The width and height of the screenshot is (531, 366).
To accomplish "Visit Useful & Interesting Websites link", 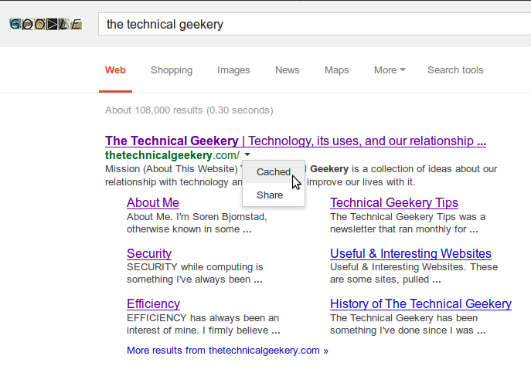I will [410, 253].
